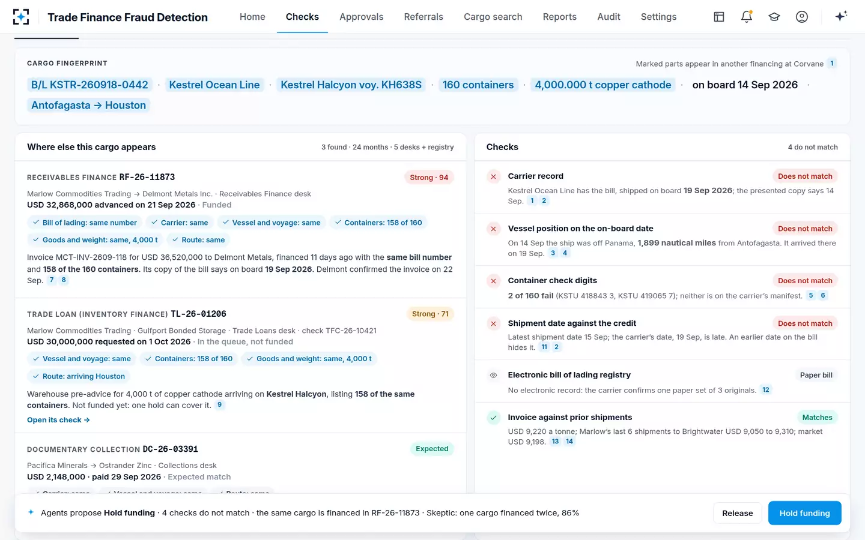
Task: Click the Route: arriving Houston tag
Action: coord(79,376)
